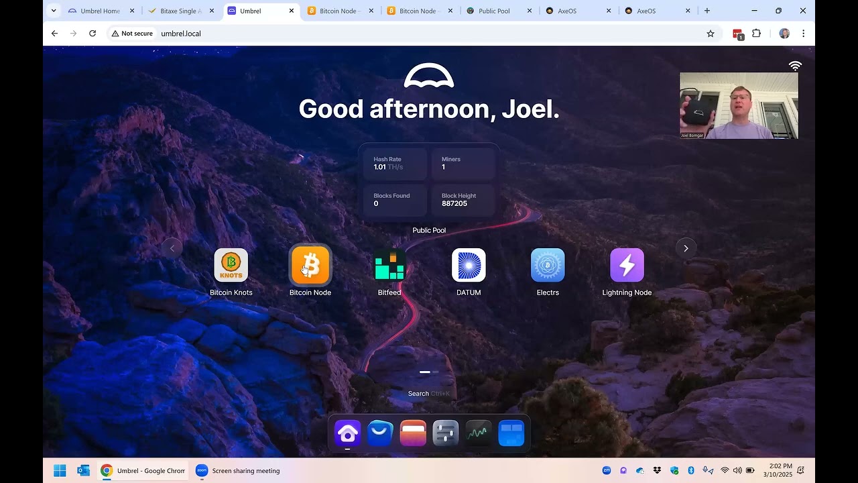Click the Blocks Found tile

click(x=395, y=200)
